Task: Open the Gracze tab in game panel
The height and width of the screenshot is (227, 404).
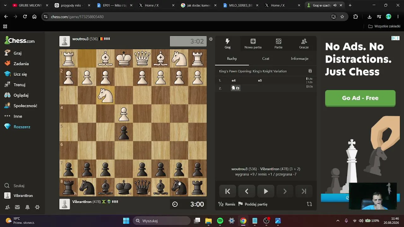Action: (304, 44)
